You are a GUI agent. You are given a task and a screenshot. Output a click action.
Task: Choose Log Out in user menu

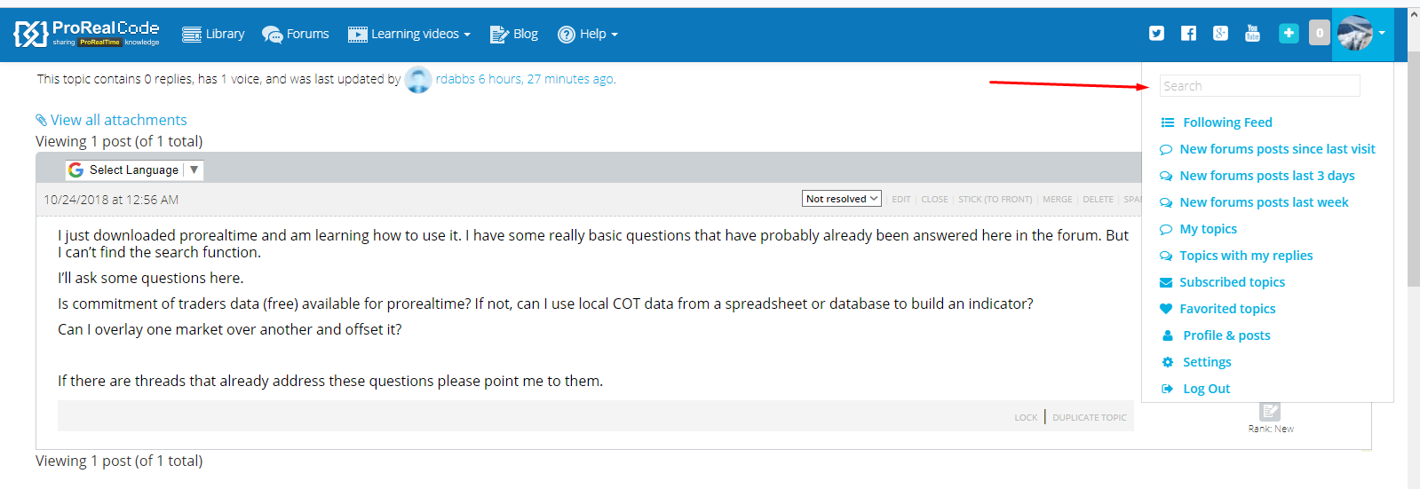(x=1206, y=389)
